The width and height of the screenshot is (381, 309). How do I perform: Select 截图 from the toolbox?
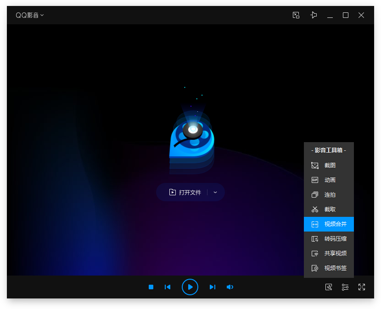[x=329, y=166]
